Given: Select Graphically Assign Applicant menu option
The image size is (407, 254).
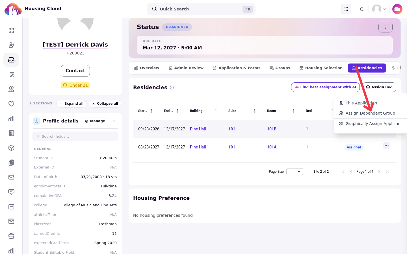Looking at the screenshot, I should (370, 124).
